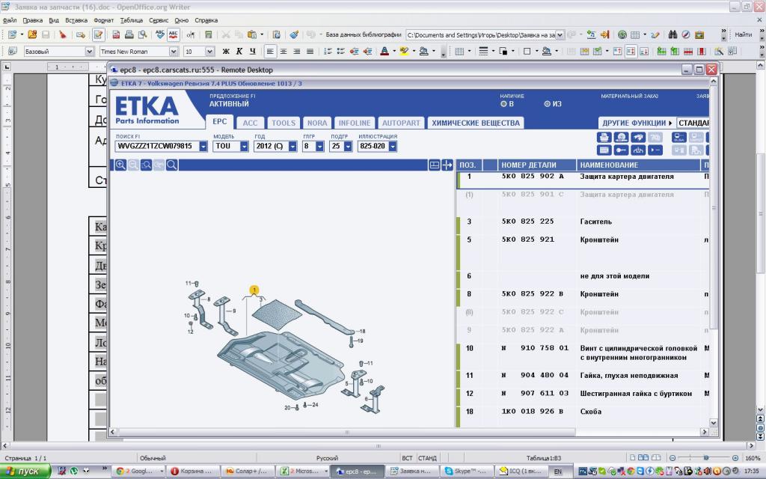Center the paragraph text
Image resolution: width=766 pixels, height=479 pixels.
pyautogui.click(x=284, y=52)
